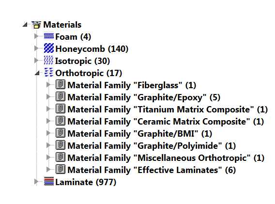275x204 pixels.
Task: Click the Laminate striped layers icon
Action: coord(49,181)
